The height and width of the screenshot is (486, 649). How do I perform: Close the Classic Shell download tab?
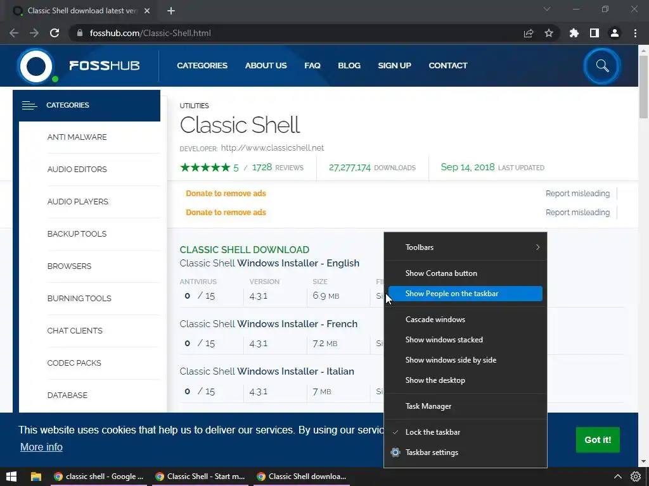pos(147,11)
